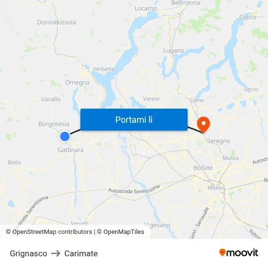The width and height of the screenshot is (268, 268).
Task: Click the Borgosesia town label
Action: point(54,124)
